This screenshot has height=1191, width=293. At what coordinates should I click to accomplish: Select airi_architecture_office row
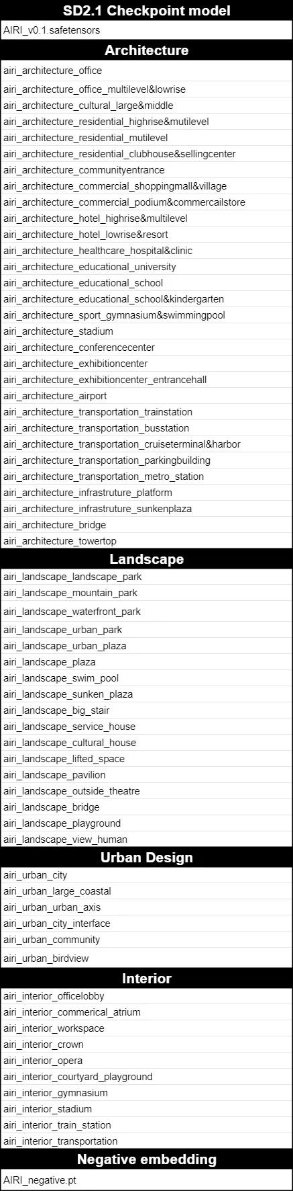[146, 71]
